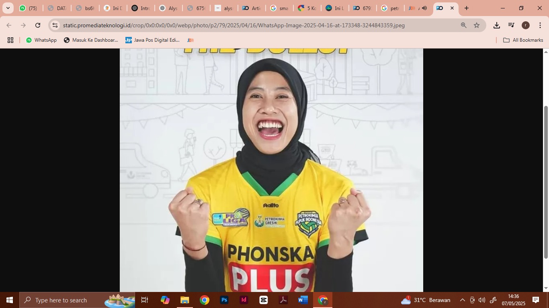The height and width of the screenshot is (308, 549).
Task: Open WhatsApp bookmark
Action: tap(41, 40)
